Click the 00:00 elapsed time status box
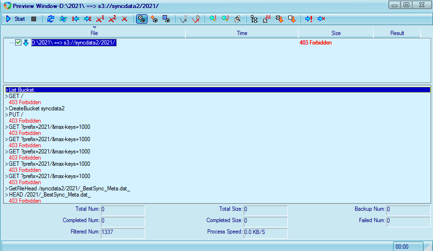Screen dimensions: 433x251 coord(408,247)
